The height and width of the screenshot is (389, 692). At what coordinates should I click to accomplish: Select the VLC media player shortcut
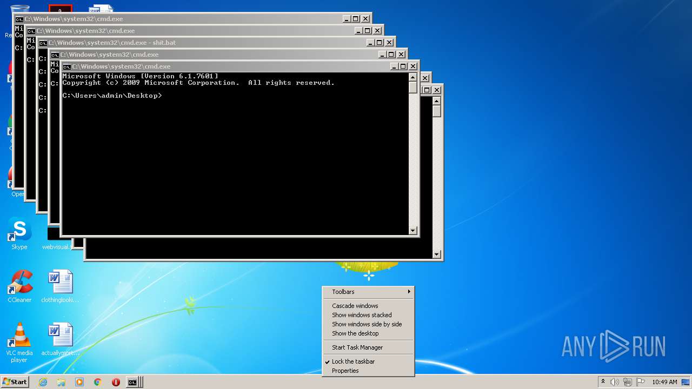19,343
